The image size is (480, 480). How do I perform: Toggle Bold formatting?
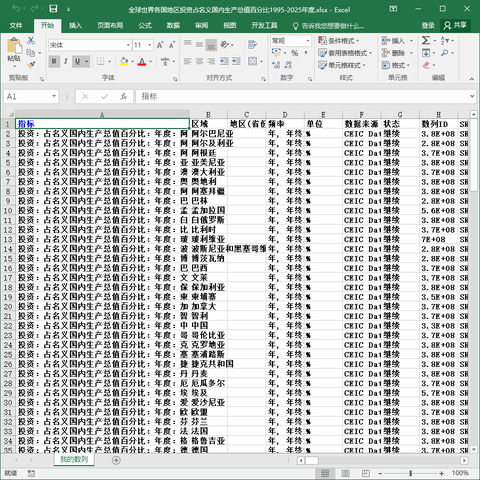(54, 61)
